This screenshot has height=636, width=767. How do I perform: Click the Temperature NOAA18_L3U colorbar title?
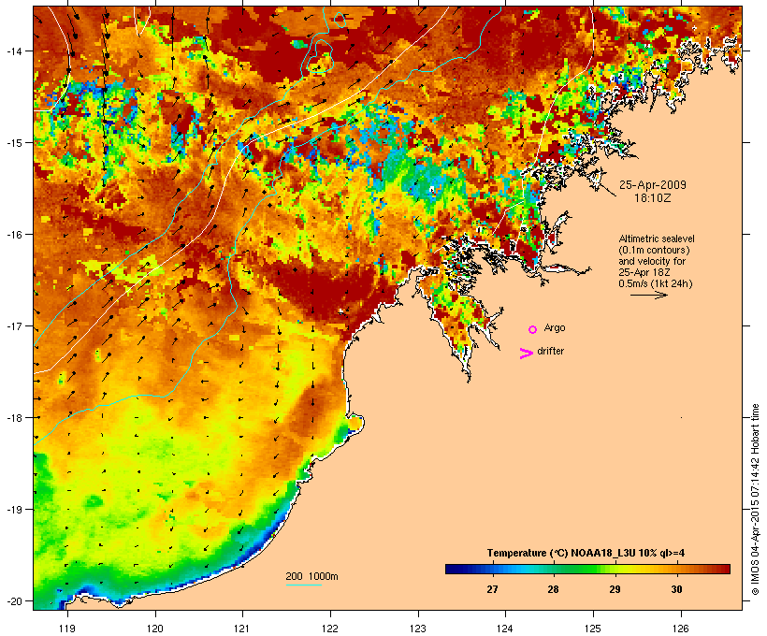point(586,553)
